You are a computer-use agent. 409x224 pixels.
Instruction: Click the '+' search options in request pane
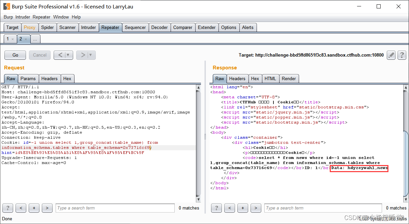click(x=34, y=208)
